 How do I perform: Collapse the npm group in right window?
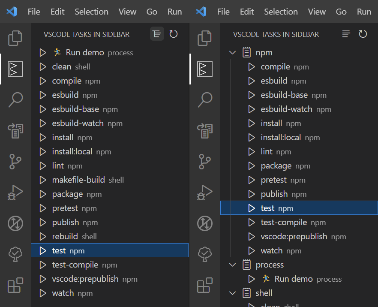pyautogui.click(x=232, y=53)
